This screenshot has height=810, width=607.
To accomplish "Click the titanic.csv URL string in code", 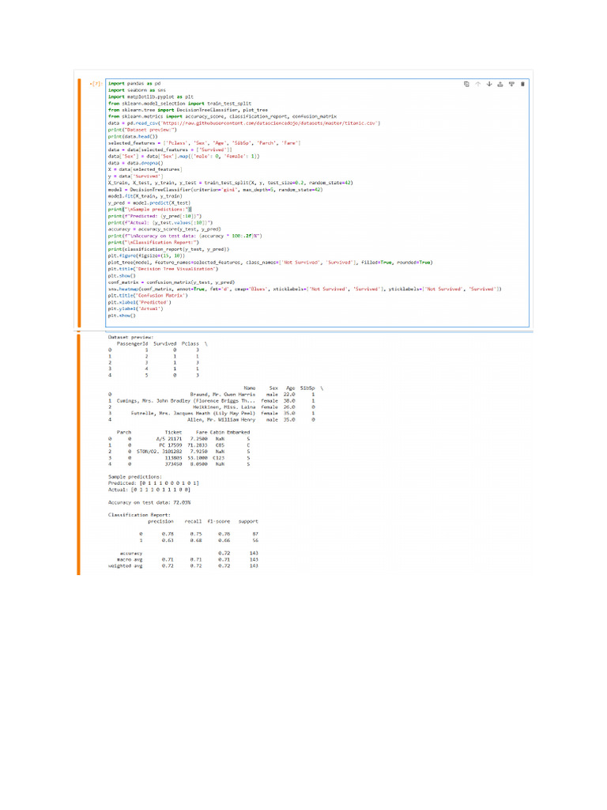I will pos(271,123).
